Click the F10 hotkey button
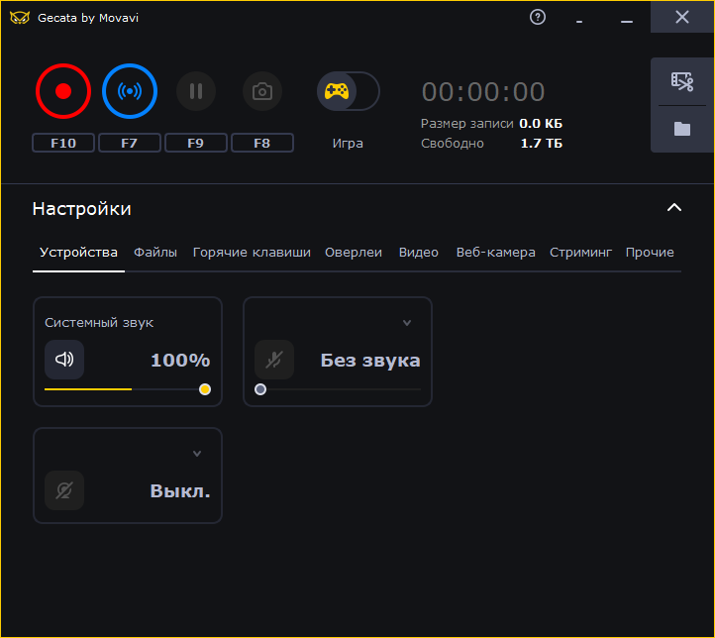715x638 pixels. pyautogui.click(x=63, y=143)
